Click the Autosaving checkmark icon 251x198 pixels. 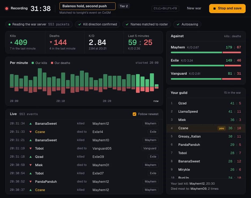[x=178, y=24]
